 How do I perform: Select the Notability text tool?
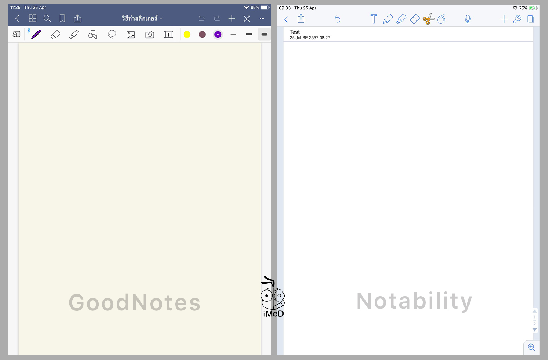(373, 19)
